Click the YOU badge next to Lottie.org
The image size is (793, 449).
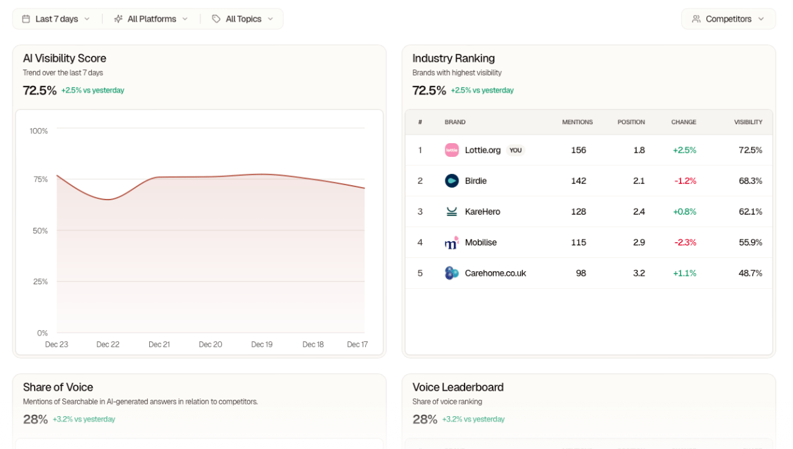click(x=516, y=150)
